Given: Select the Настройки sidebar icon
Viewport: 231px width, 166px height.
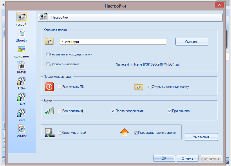Looking at the screenshot, I should tap(22, 17).
